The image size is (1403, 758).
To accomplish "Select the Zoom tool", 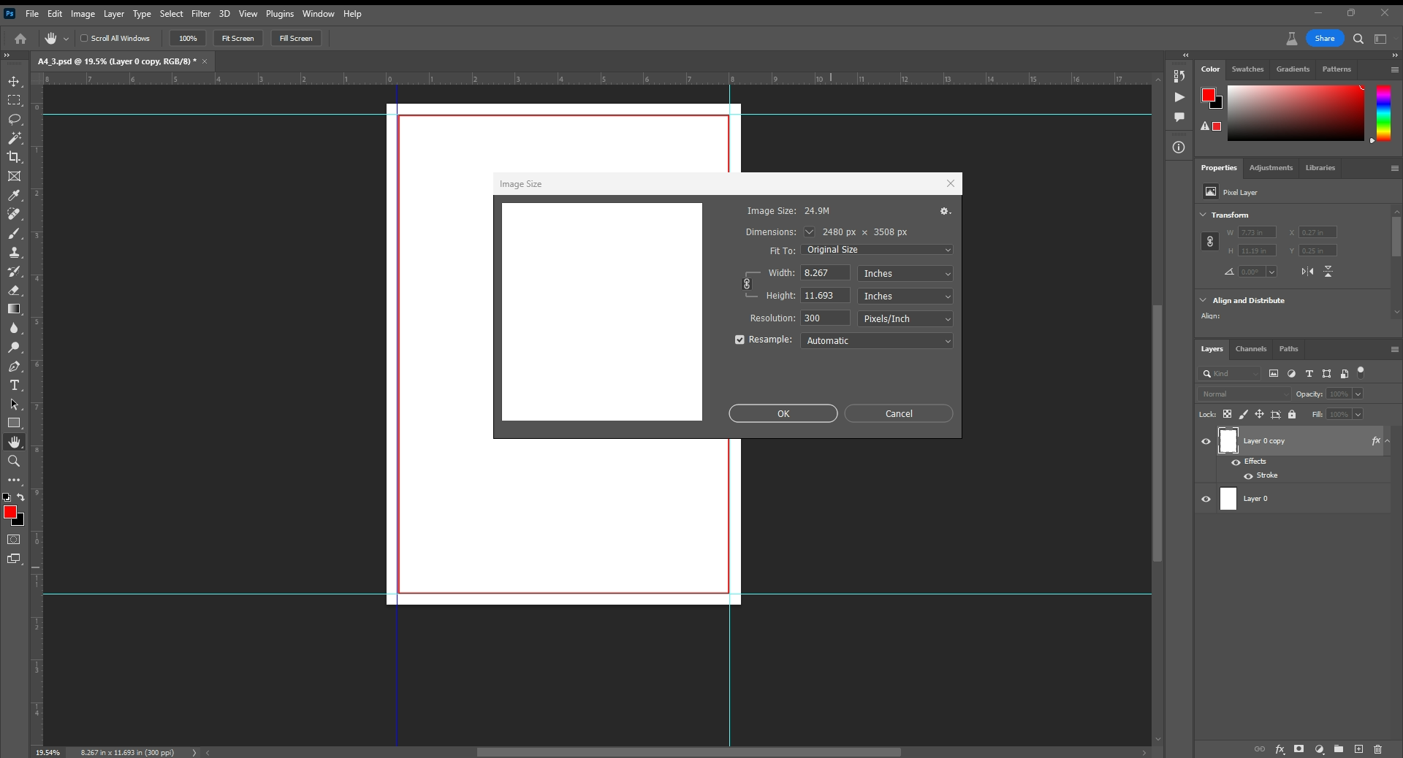I will pyautogui.click(x=15, y=462).
